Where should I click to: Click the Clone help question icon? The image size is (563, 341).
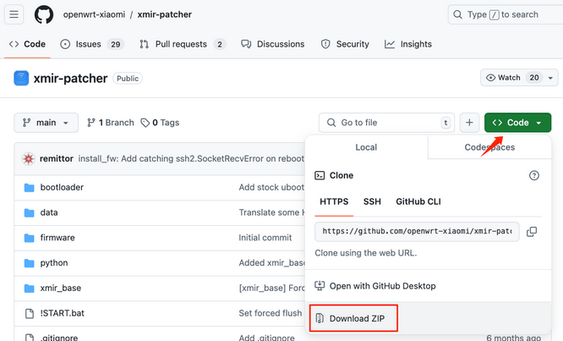click(x=534, y=175)
